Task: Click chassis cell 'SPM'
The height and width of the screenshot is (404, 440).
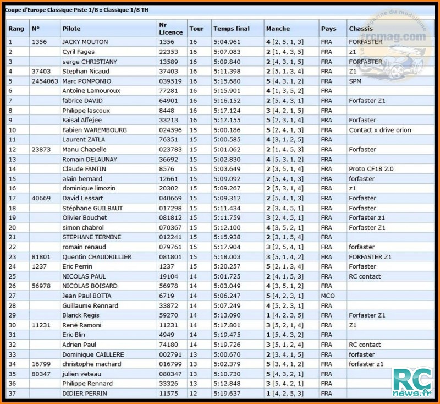Action: click(x=355, y=81)
